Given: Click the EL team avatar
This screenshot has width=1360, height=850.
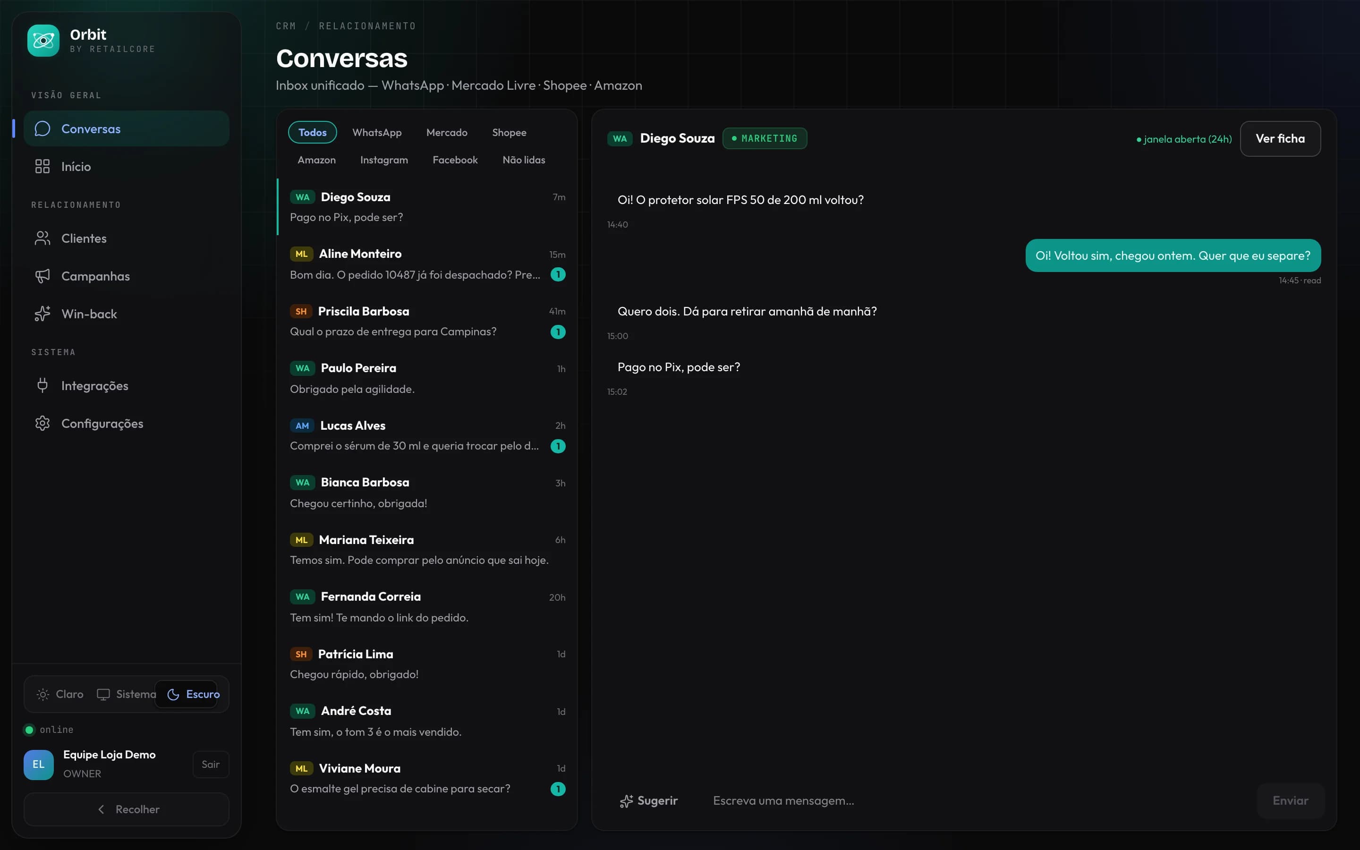Looking at the screenshot, I should (39, 765).
